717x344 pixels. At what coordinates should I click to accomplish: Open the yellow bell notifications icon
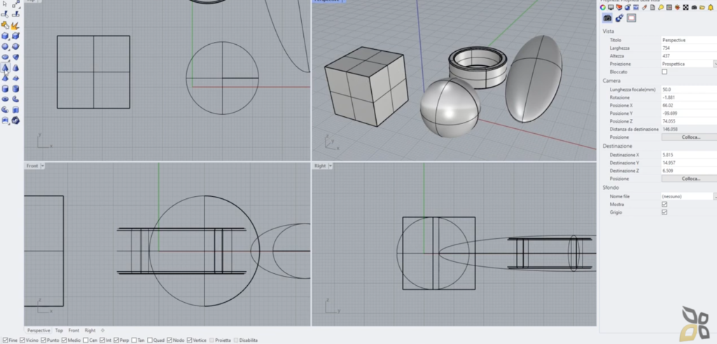711,7
